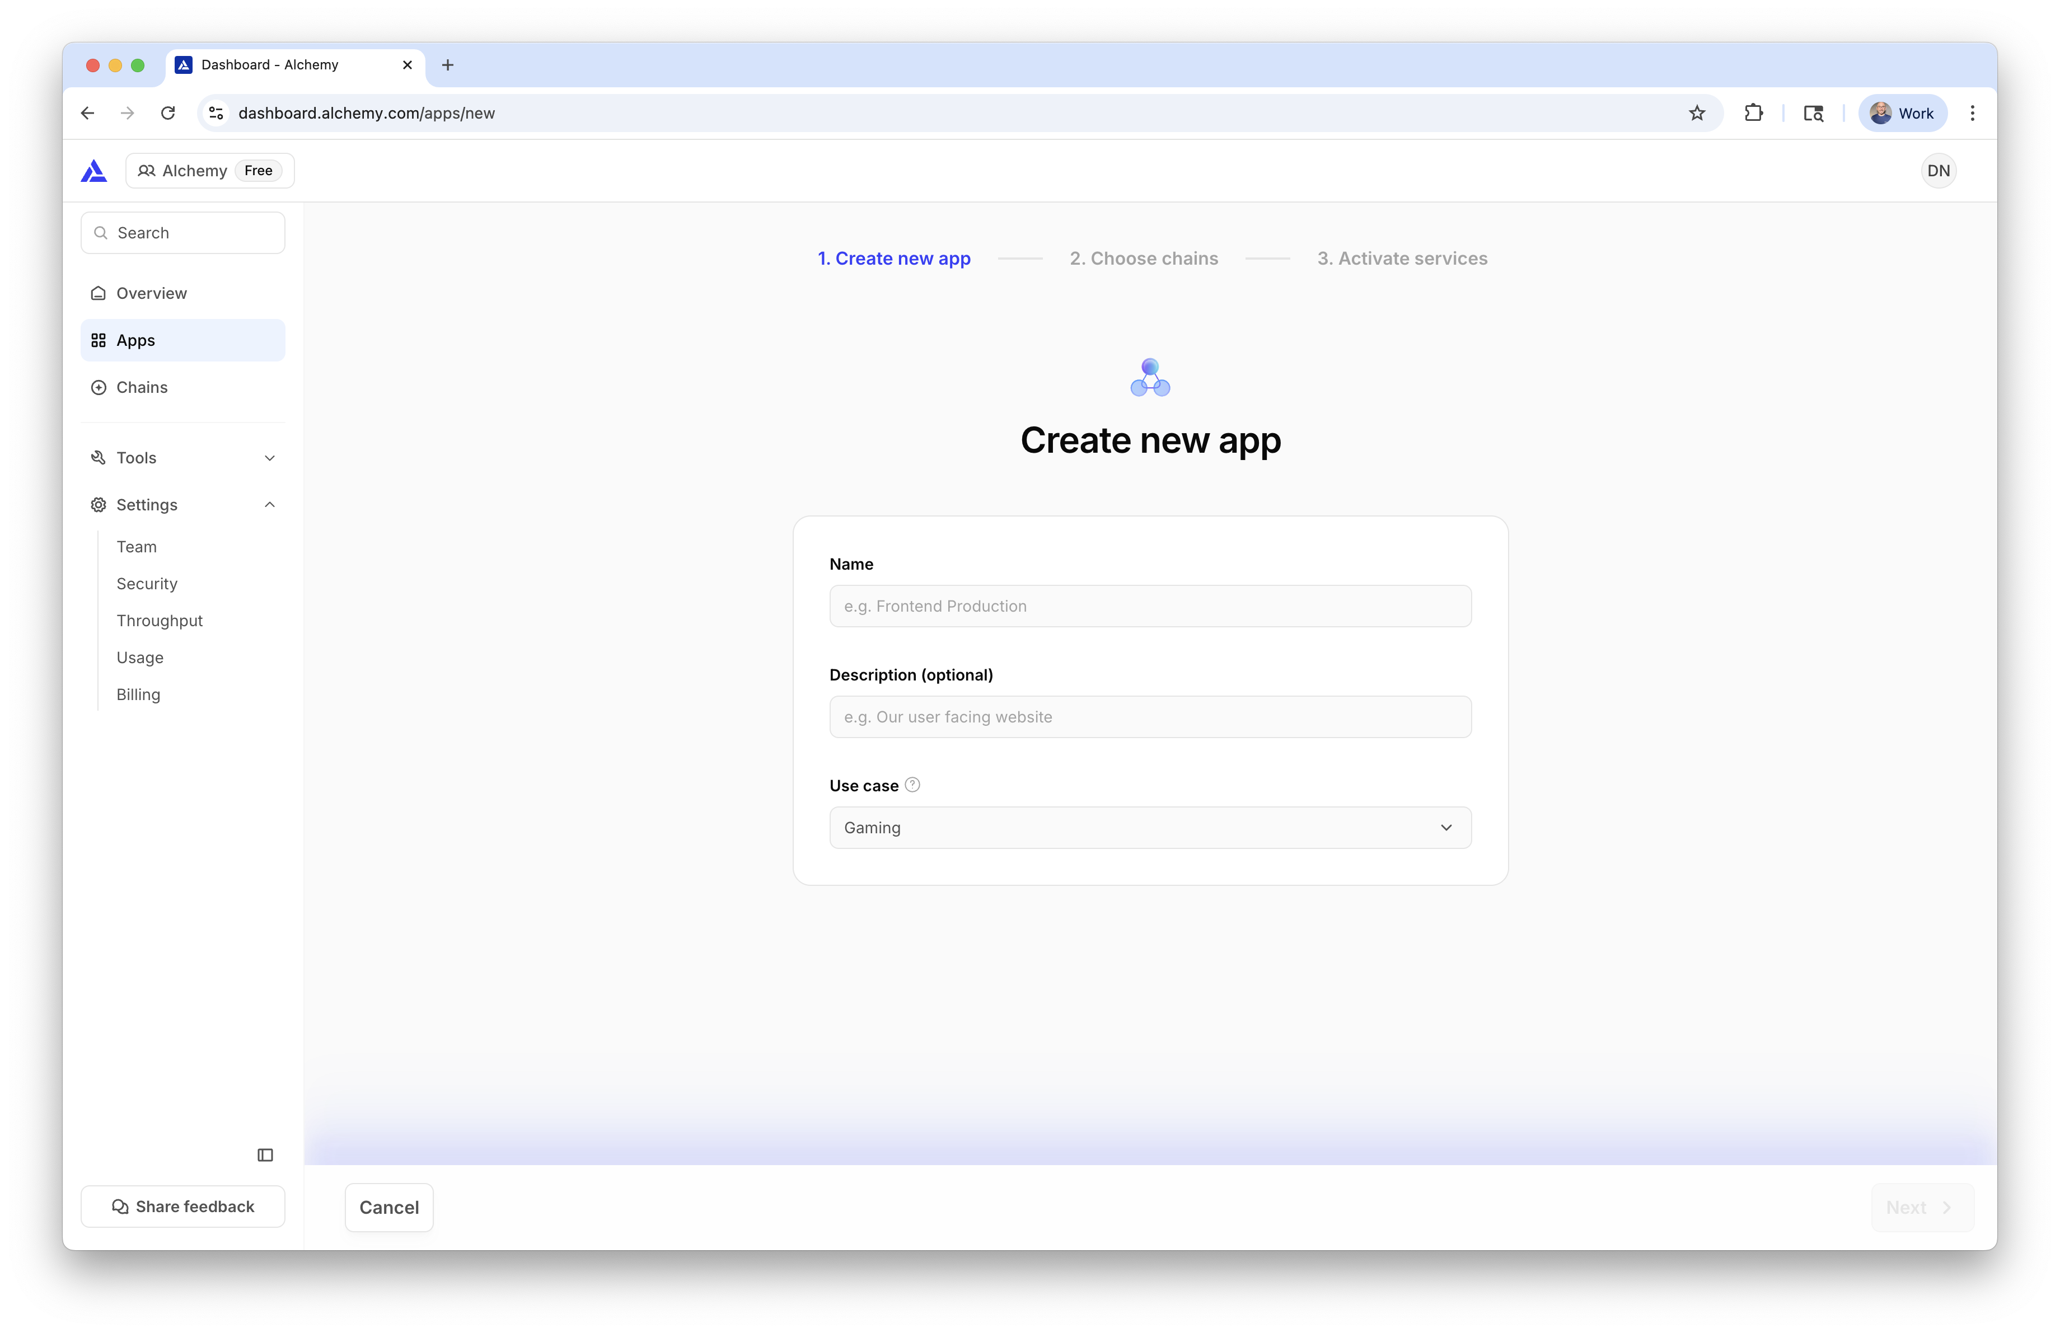Bookmark this page with star icon
2060x1333 pixels.
(1697, 113)
